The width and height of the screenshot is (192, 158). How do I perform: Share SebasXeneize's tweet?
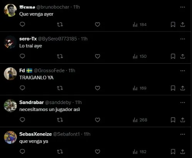(x=183, y=152)
